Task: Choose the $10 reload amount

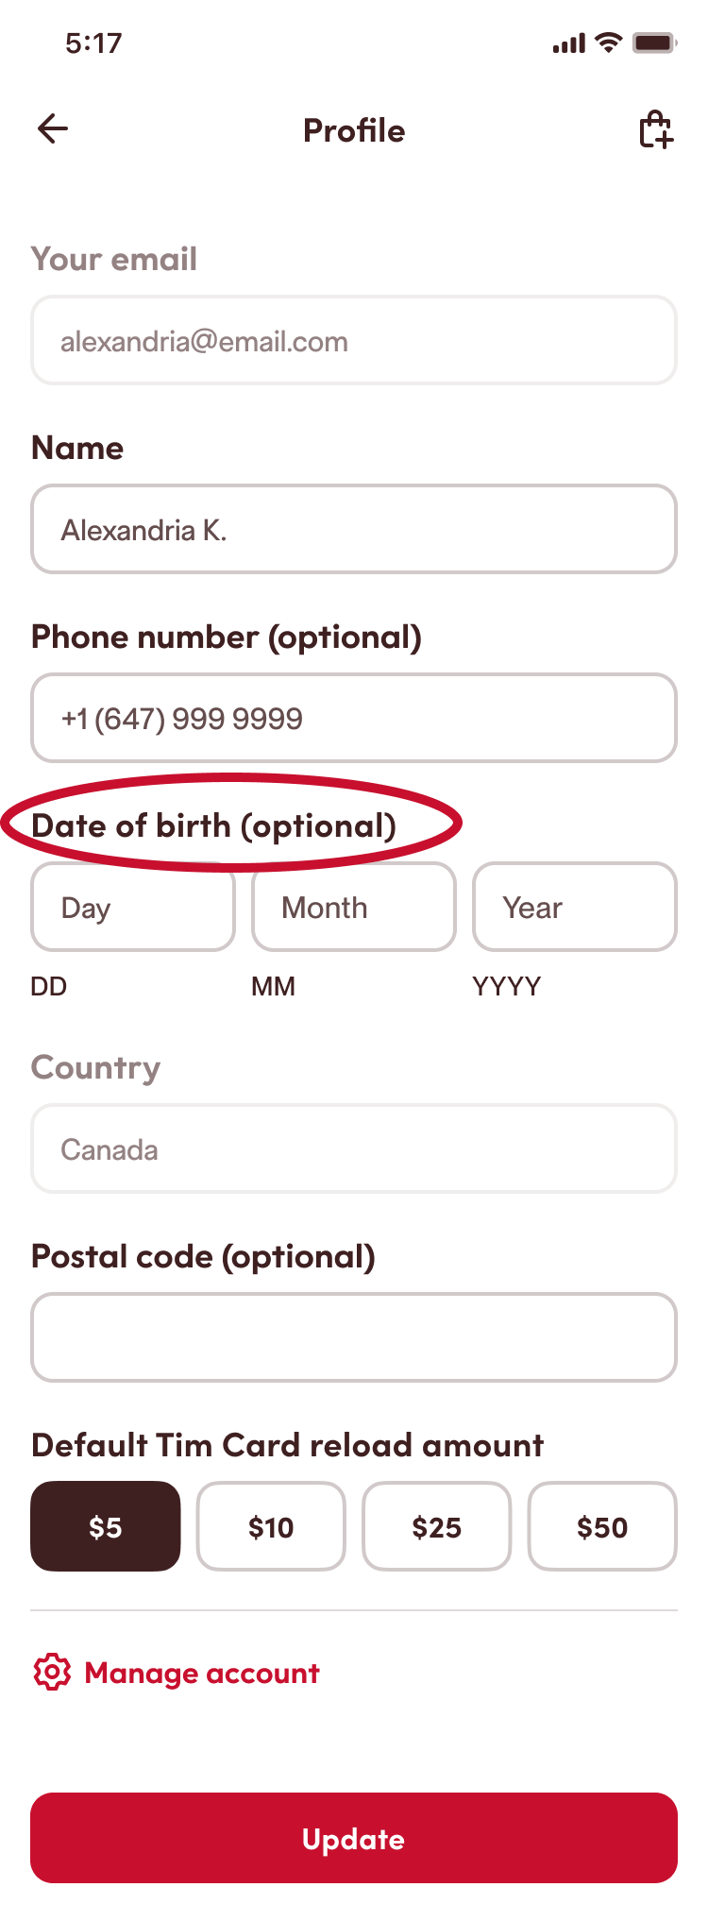Action: (x=271, y=1526)
